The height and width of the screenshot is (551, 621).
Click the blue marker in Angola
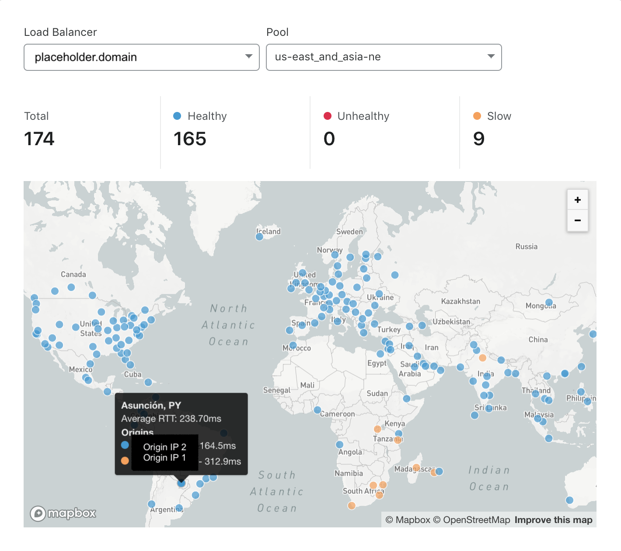(340, 444)
